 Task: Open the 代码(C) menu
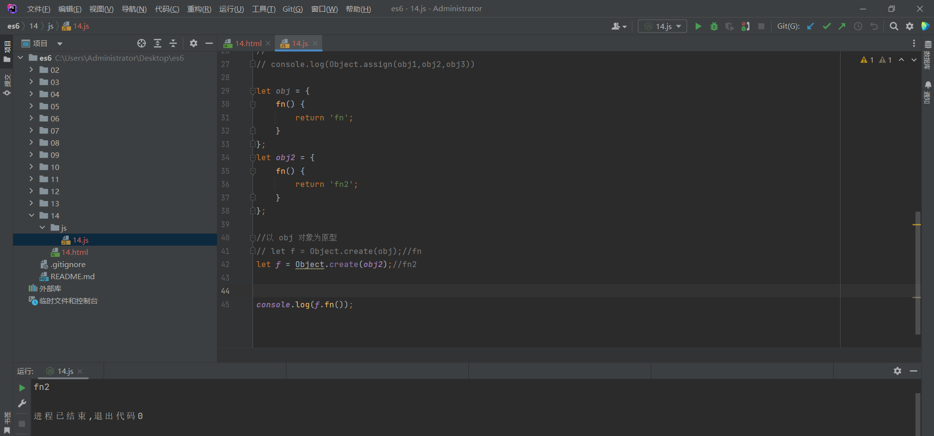[167, 9]
